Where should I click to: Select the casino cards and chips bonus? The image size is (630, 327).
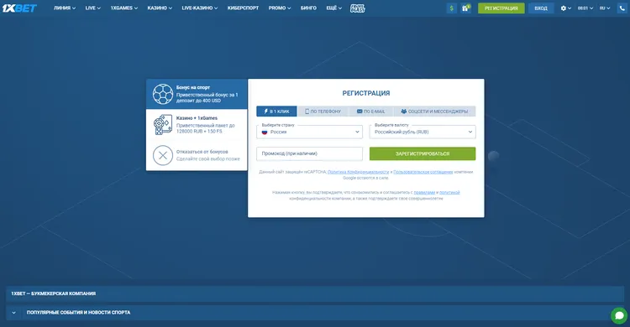(x=163, y=124)
